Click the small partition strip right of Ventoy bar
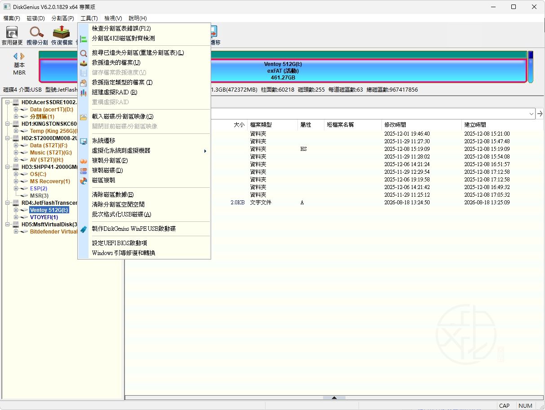545x410 pixels. pyautogui.click(x=530, y=67)
